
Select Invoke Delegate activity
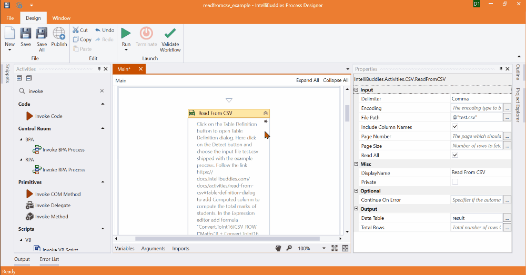[48, 206]
